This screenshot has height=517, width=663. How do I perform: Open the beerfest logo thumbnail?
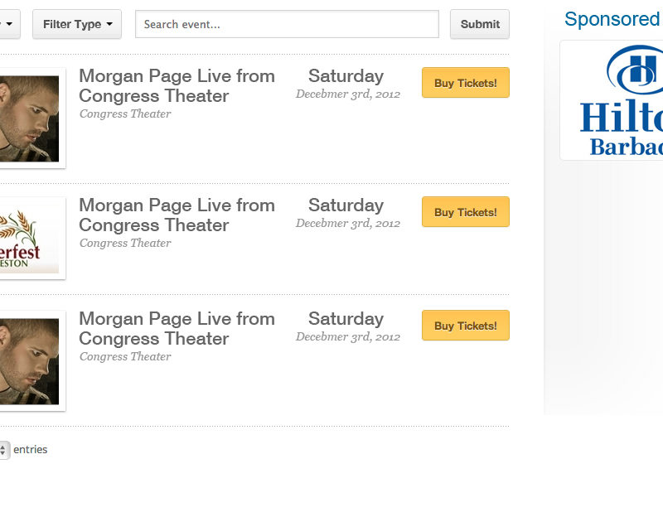(30, 239)
